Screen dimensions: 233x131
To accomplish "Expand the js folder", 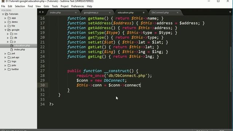I will [x=8, y=42].
